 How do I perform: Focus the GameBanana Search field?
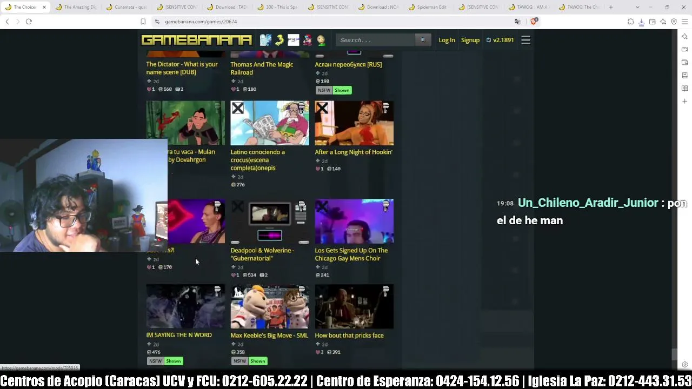[375, 40]
